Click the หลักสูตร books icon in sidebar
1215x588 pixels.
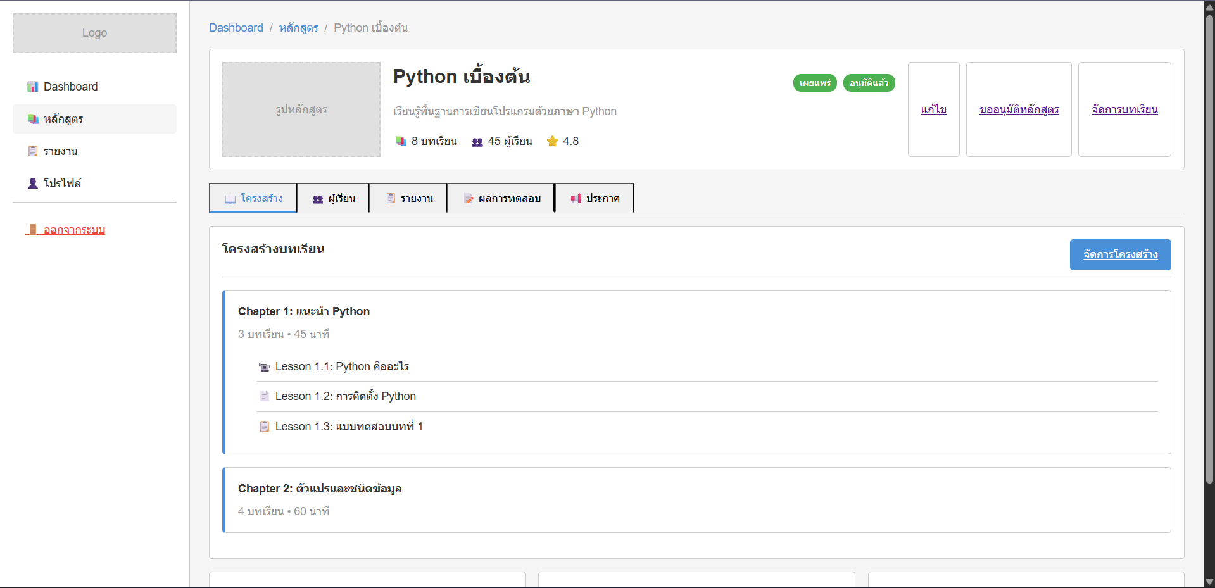33,119
